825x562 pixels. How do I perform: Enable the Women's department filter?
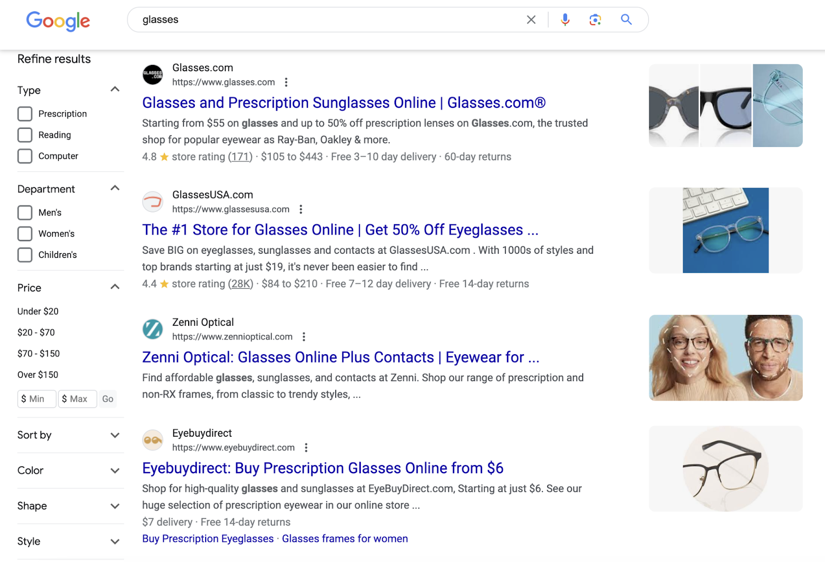pos(24,234)
